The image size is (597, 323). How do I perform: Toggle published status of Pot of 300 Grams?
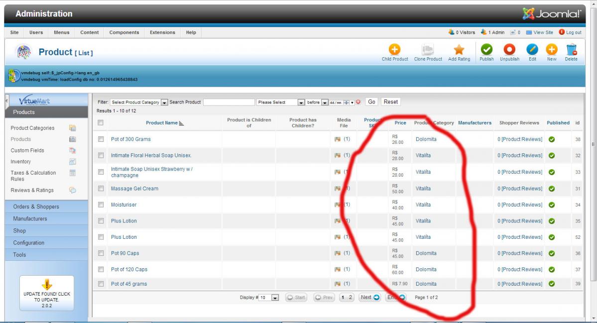point(552,139)
